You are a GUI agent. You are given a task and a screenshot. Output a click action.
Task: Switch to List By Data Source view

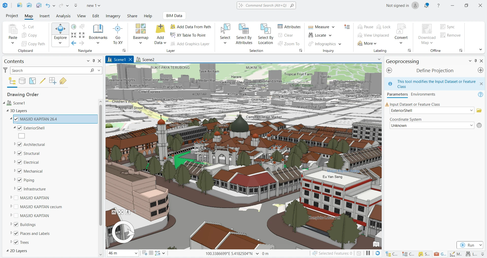click(x=22, y=81)
